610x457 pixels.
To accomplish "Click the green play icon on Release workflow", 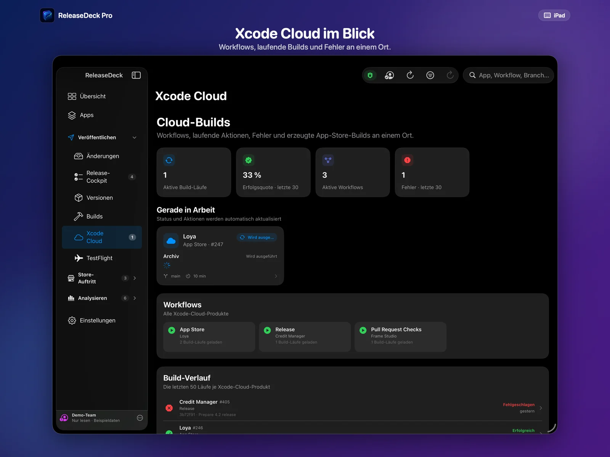I will click(x=267, y=330).
